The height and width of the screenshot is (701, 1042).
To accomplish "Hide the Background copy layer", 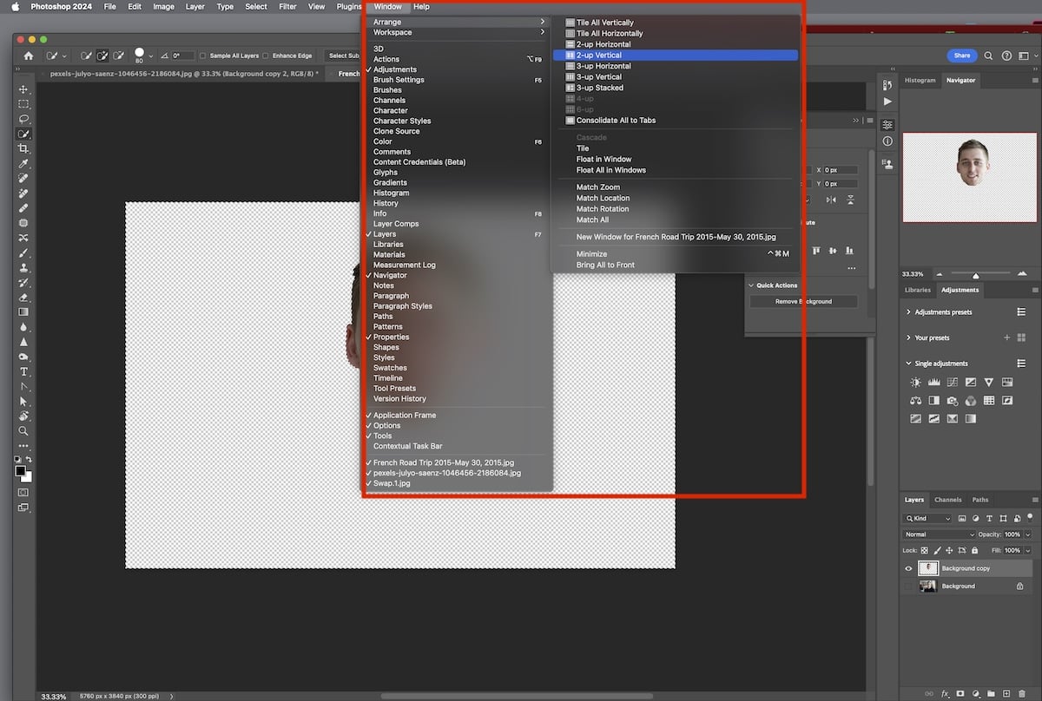I will click(x=909, y=567).
